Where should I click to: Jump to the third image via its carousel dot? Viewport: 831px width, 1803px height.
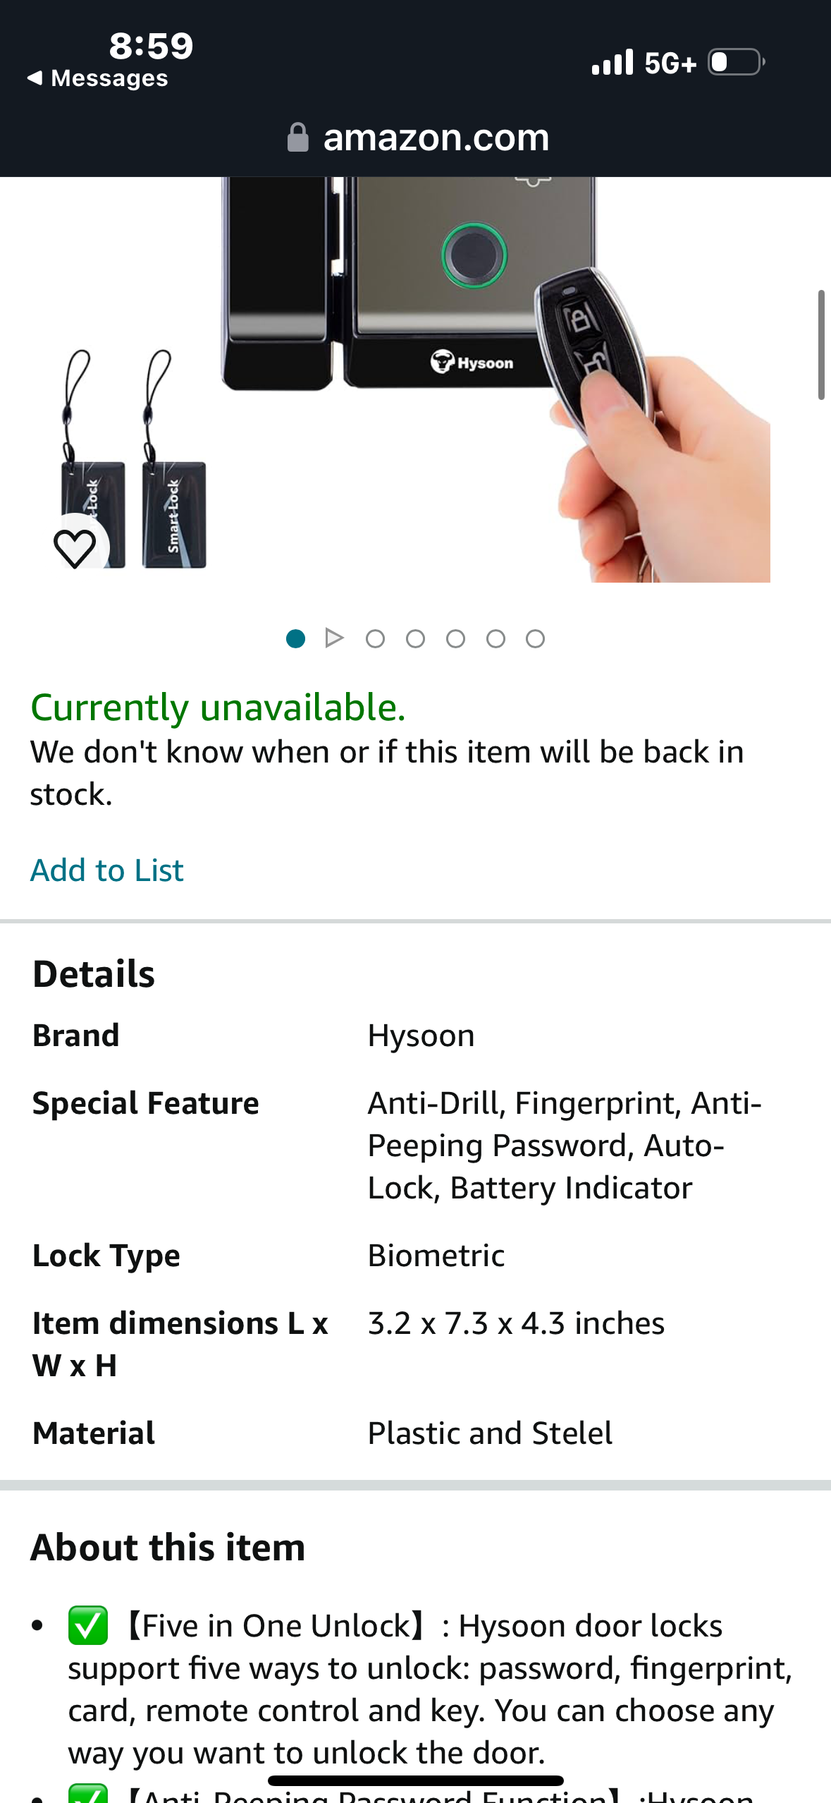tap(416, 637)
